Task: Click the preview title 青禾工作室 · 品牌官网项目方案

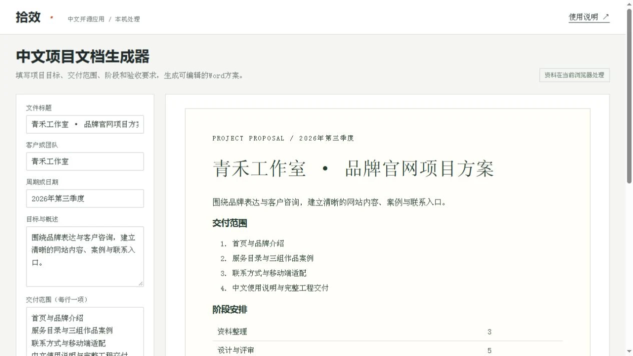Action: (353, 168)
